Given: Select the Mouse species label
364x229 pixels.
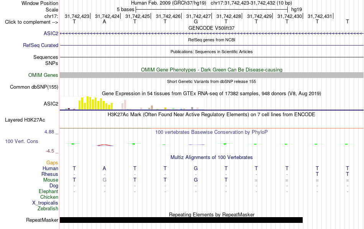Looking at the screenshot, I should click(x=51, y=180).
